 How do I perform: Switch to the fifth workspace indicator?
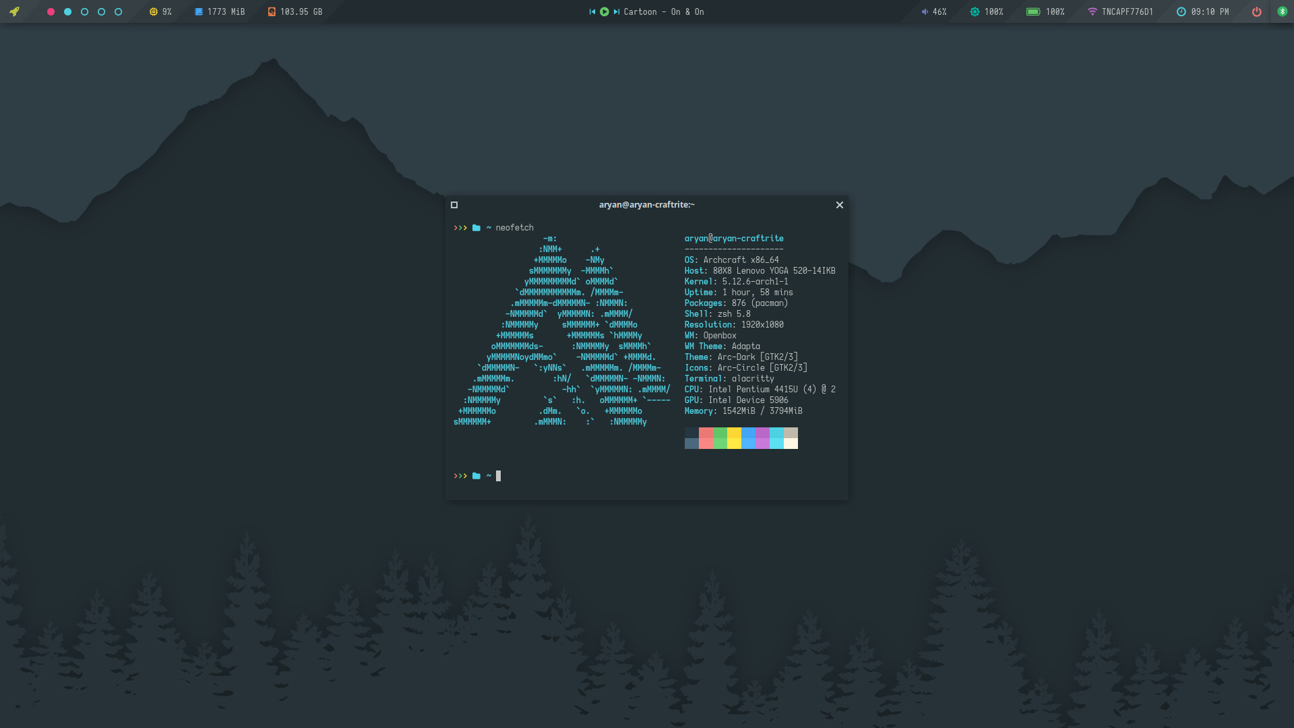pyautogui.click(x=118, y=11)
